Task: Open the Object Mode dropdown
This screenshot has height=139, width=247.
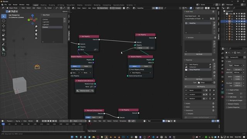Action: click(x=13, y=8)
